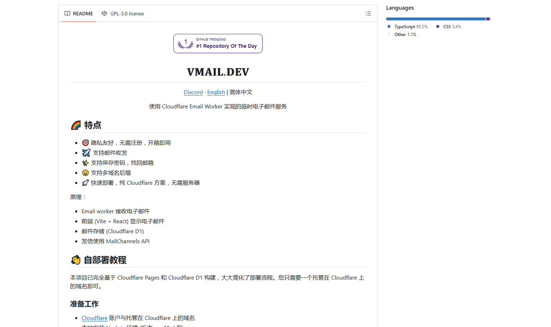Viewport: 551px width, 327px height.
Task: Click the license scale icon
Action: pyautogui.click(x=104, y=14)
